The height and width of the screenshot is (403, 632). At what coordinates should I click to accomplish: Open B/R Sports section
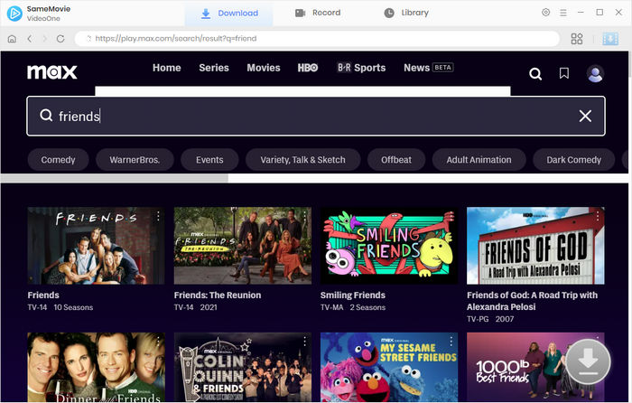point(361,68)
